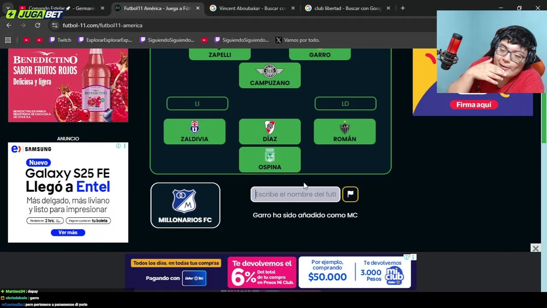
Task: Click status message Garro ha sido añadido
Action: coord(305,215)
